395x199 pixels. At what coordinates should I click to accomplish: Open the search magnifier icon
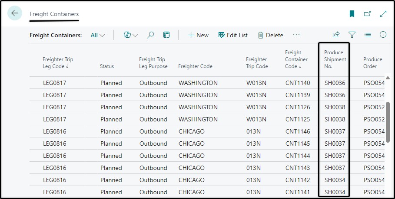coord(150,35)
